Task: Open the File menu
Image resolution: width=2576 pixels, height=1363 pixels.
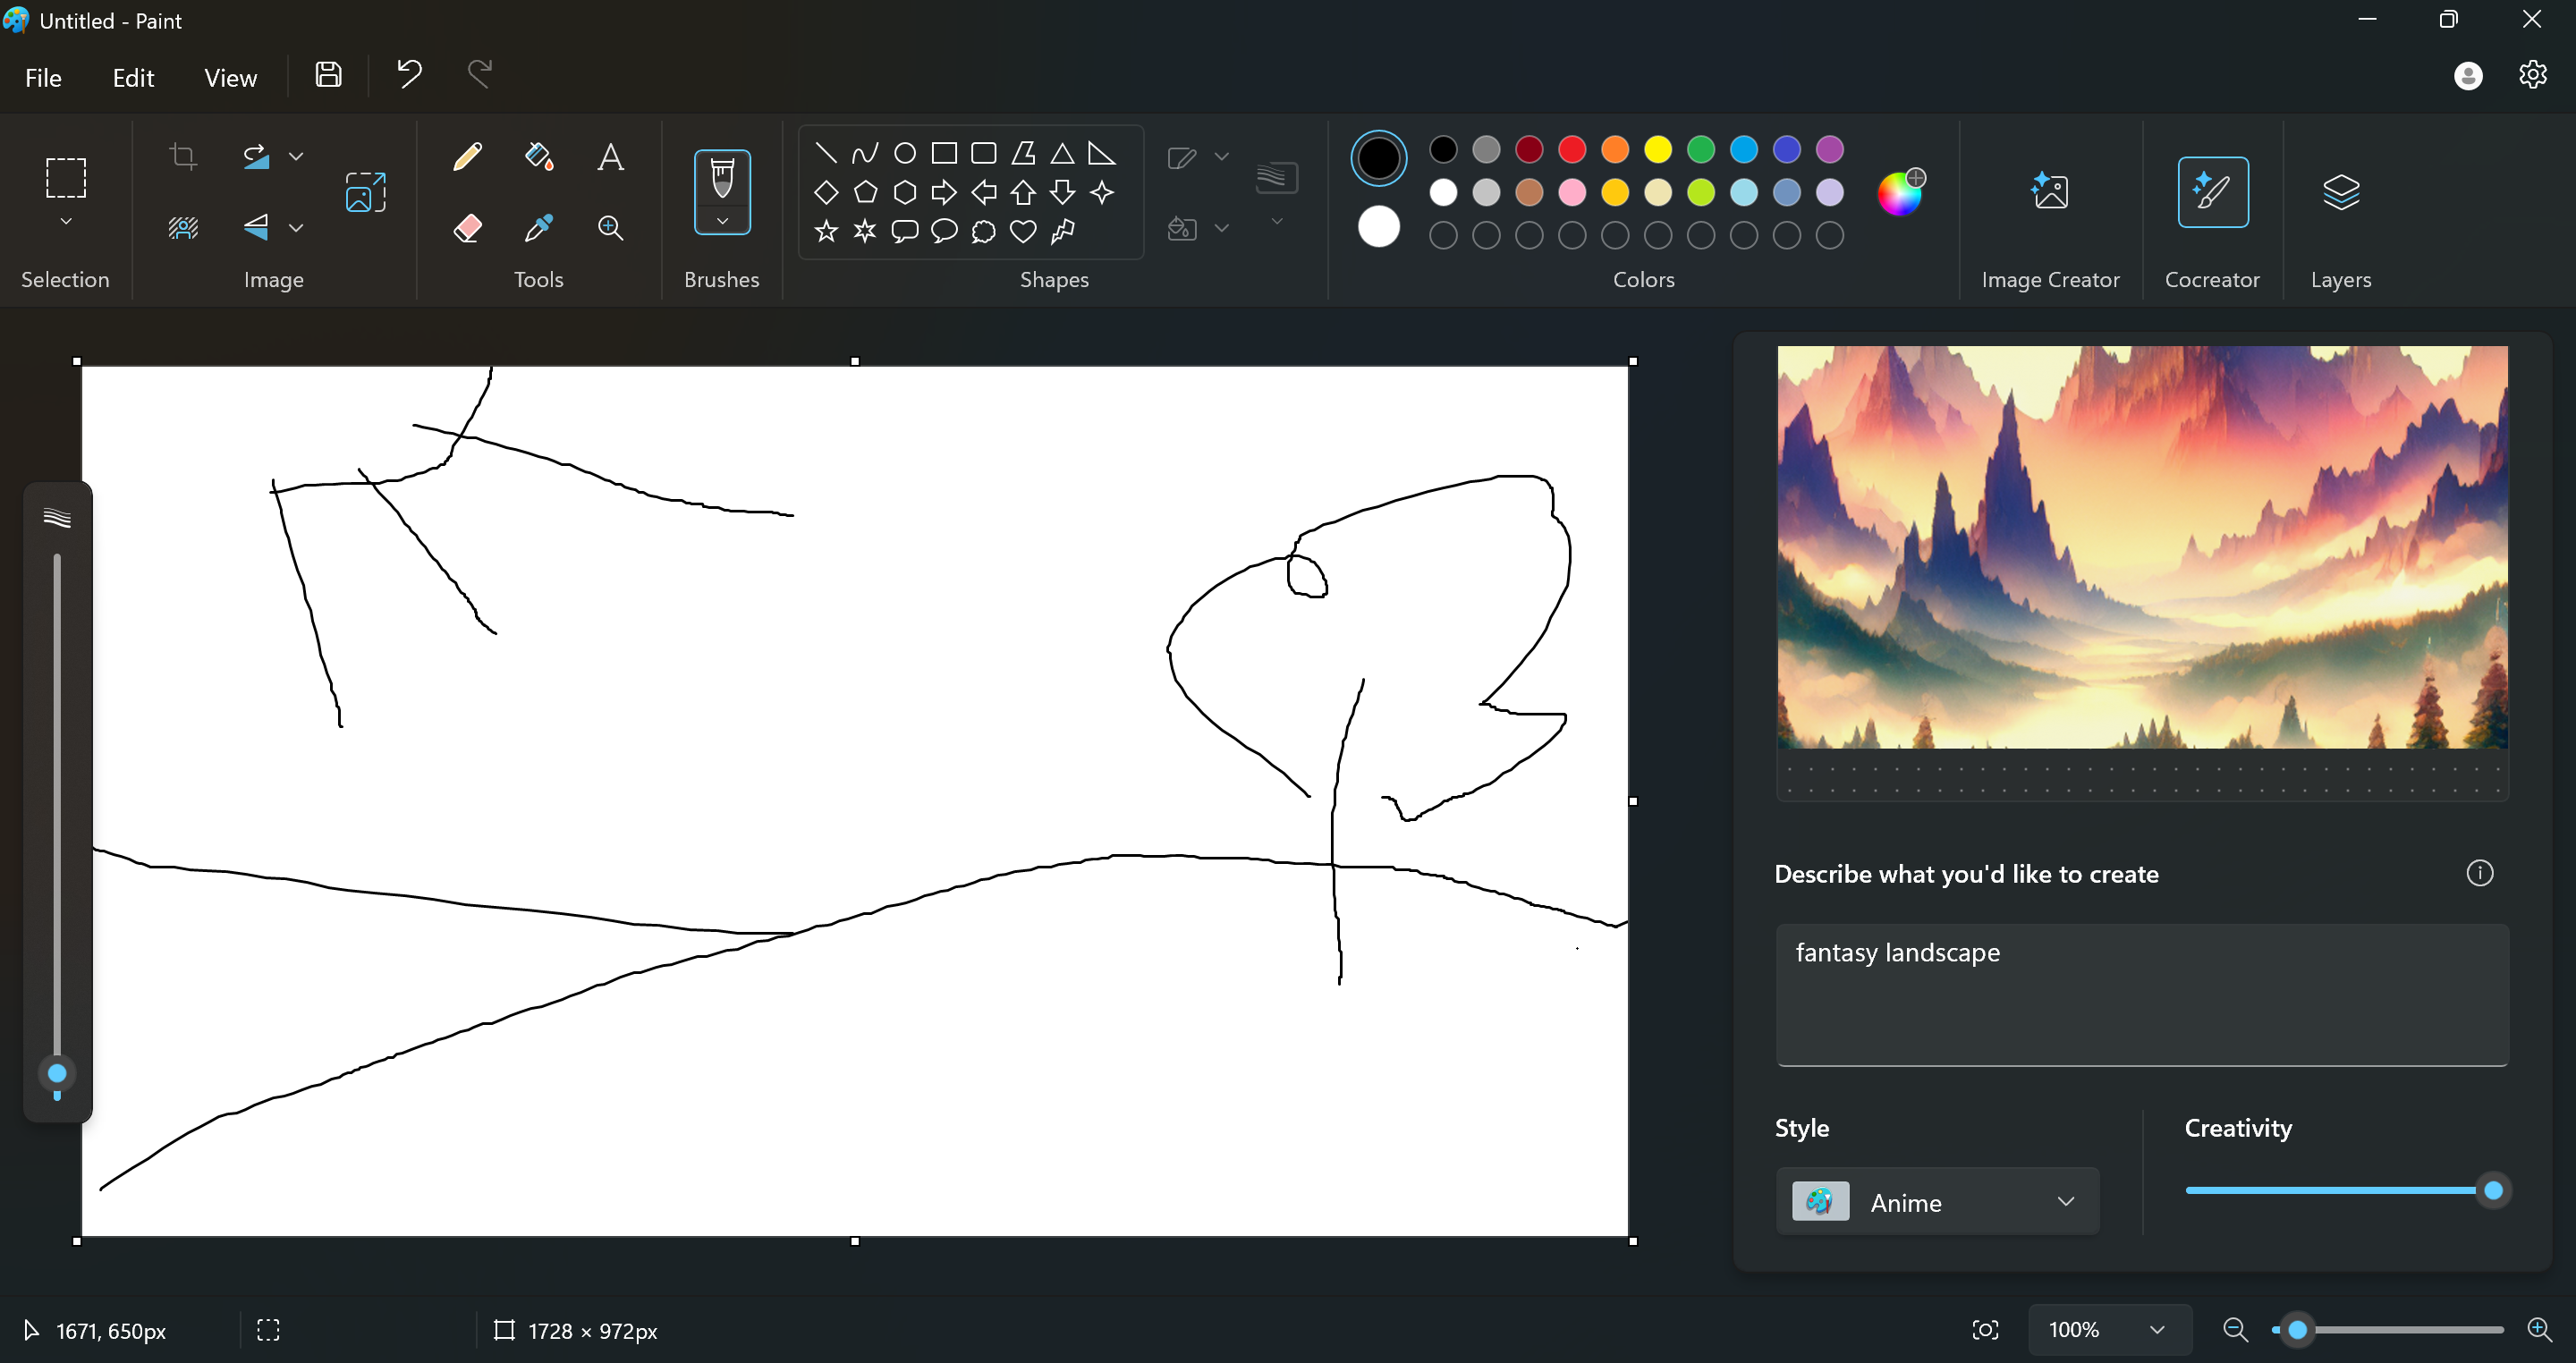Action: (43, 78)
